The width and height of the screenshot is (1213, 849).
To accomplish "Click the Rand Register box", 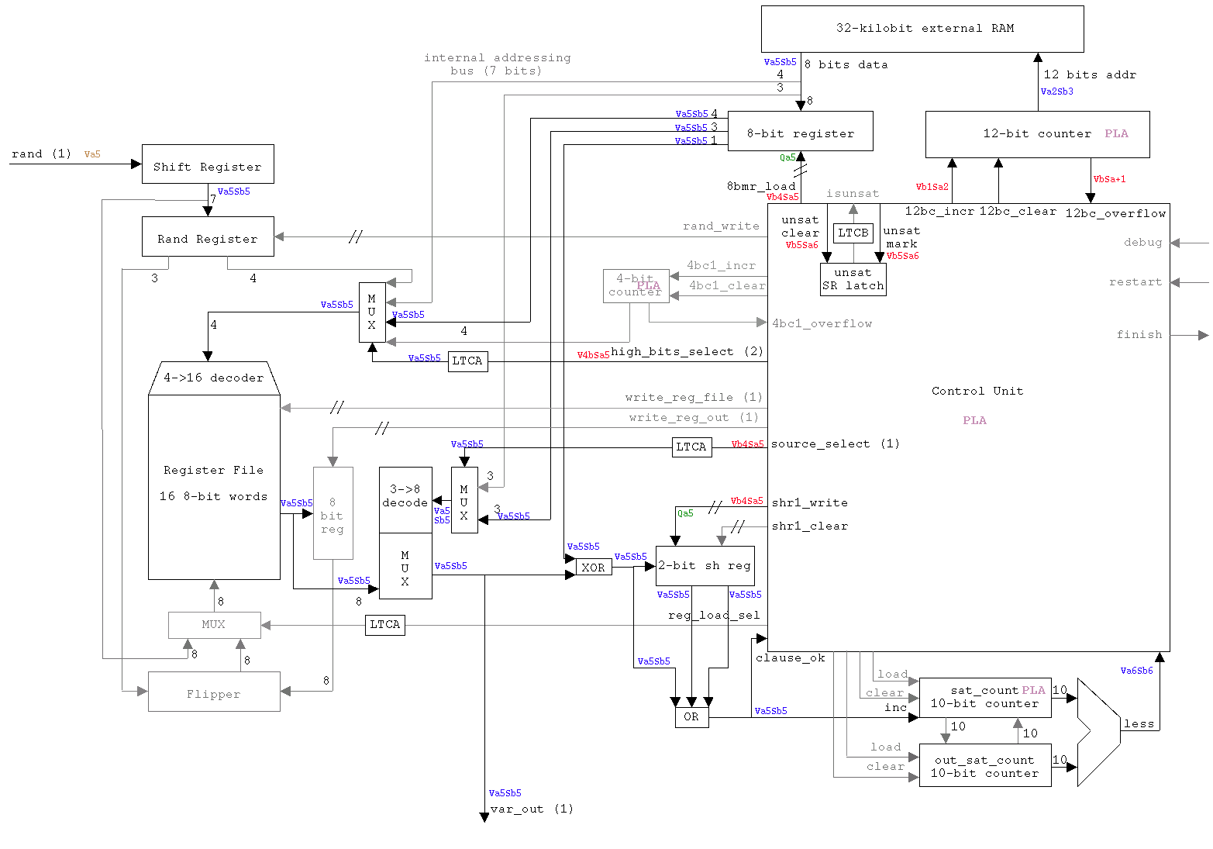I will click(x=208, y=237).
